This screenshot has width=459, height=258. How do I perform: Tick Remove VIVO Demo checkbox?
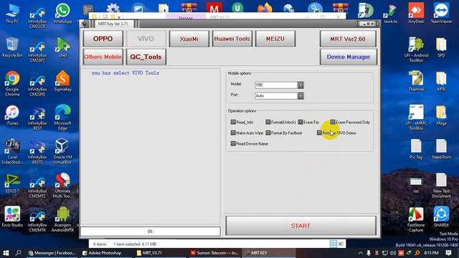(x=319, y=133)
